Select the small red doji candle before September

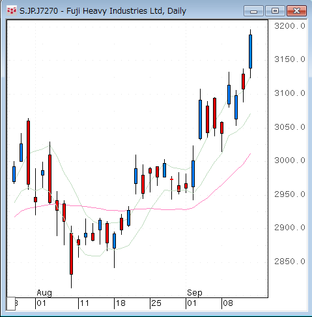pyautogui.click(x=171, y=179)
